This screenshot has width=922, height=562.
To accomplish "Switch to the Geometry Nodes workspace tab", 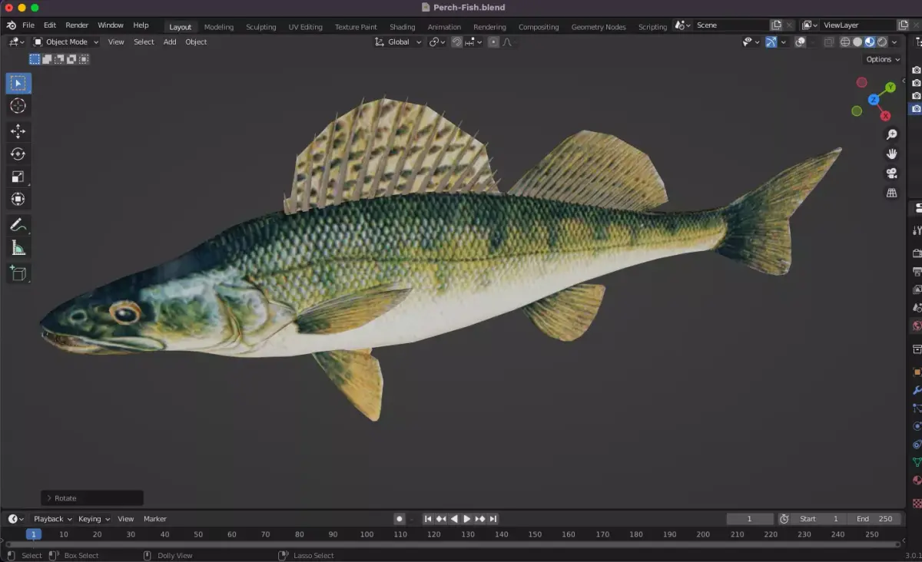I will (599, 27).
